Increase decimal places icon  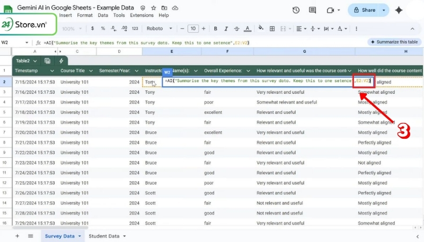124,29
